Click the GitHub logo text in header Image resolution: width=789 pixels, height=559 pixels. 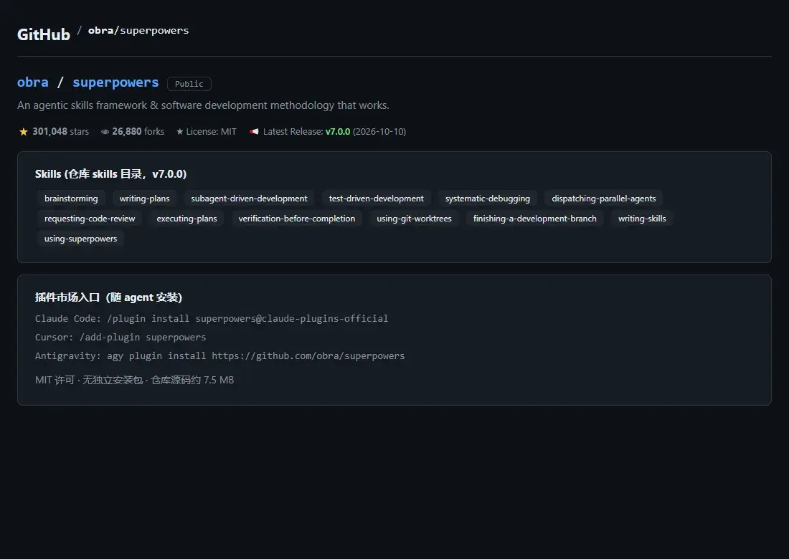pyautogui.click(x=44, y=34)
